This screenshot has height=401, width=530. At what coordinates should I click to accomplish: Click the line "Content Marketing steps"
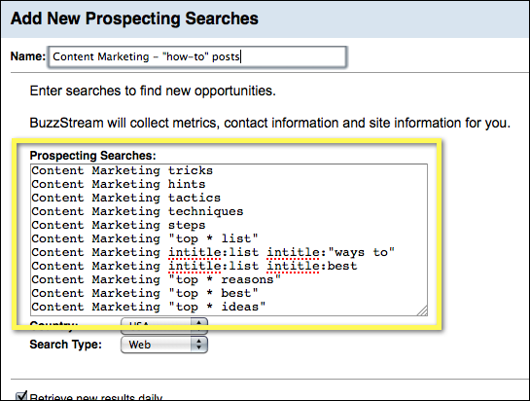click(119, 225)
